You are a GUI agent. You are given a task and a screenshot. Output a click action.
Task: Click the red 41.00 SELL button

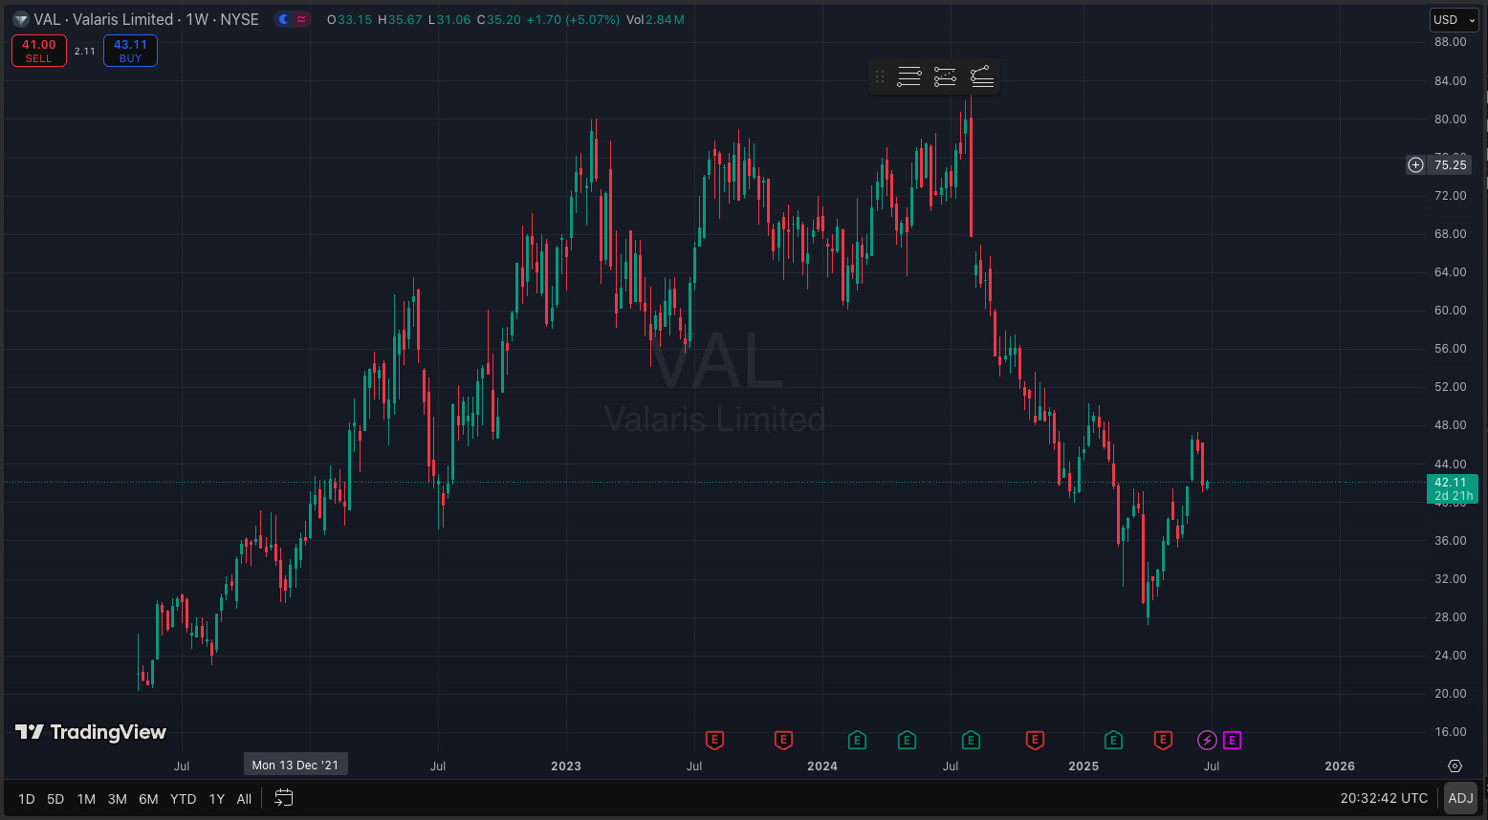pyautogui.click(x=39, y=51)
